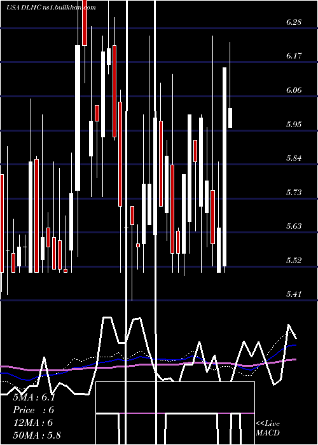The width and height of the screenshot is (318, 445).
Task: Click the 5.95 price axis label
Action: point(294,125)
